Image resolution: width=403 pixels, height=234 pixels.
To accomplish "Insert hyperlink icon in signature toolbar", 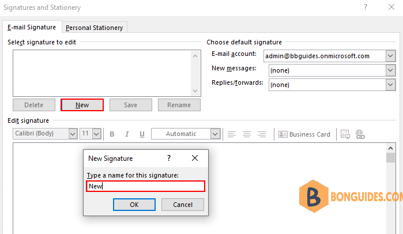I will click(360, 134).
